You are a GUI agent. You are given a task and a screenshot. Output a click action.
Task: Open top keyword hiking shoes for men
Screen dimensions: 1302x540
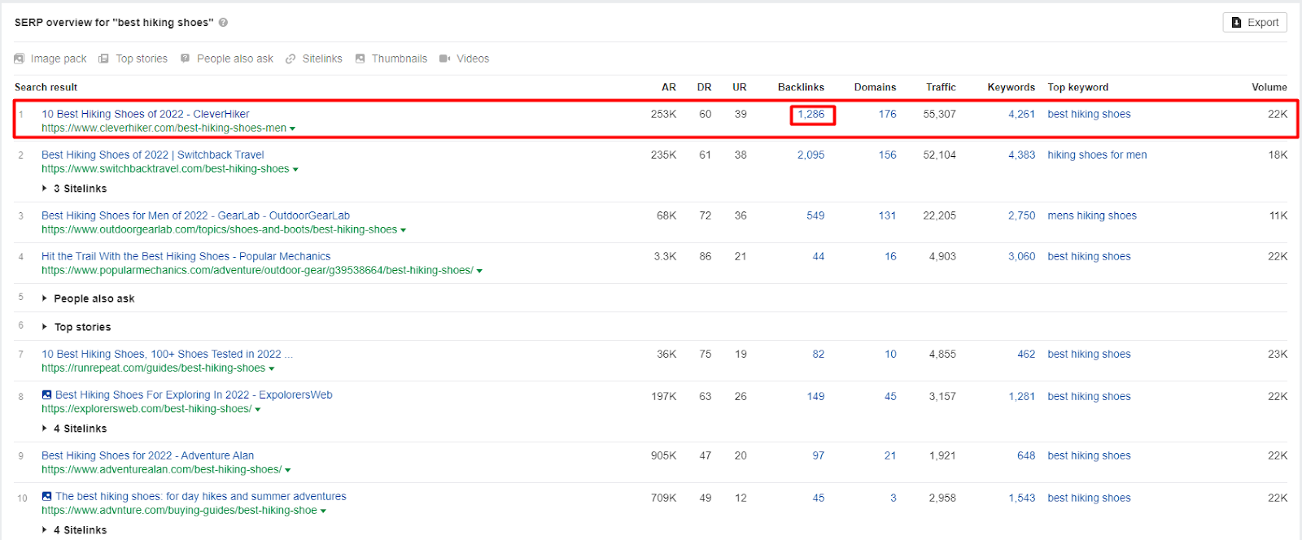point(1097,155)
